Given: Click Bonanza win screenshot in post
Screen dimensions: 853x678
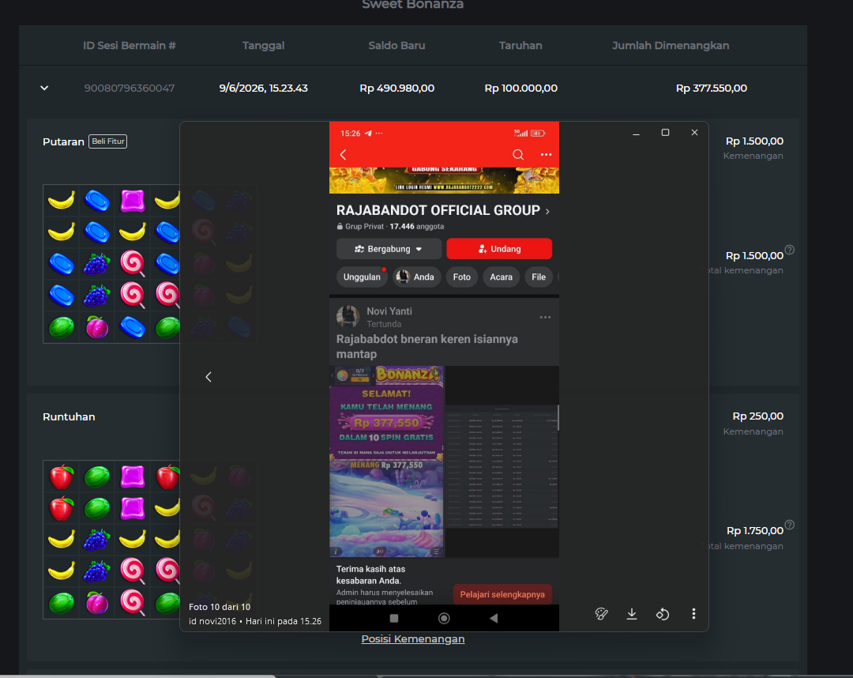Looking at the screenshot, I should click(x=386, y=461).
